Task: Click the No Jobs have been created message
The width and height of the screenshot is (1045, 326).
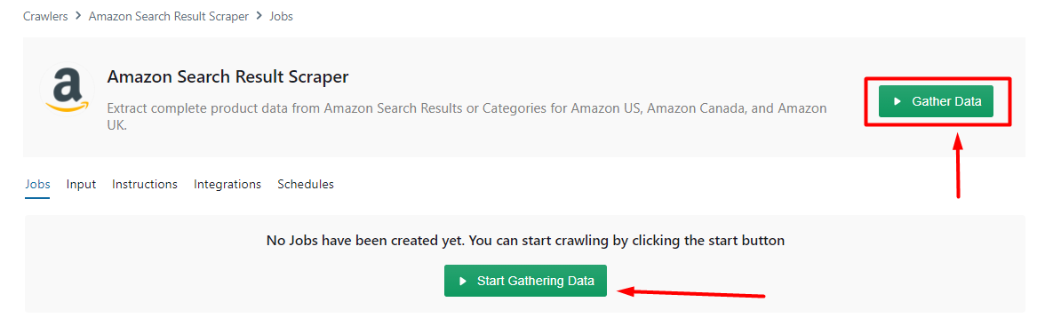Action: (x=525, y=241)
